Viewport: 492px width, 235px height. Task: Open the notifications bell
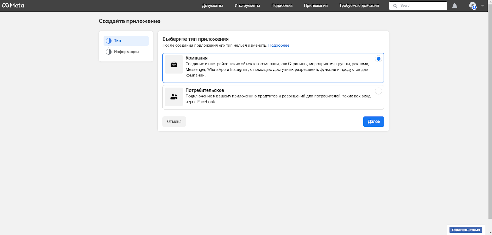(454, 6)
